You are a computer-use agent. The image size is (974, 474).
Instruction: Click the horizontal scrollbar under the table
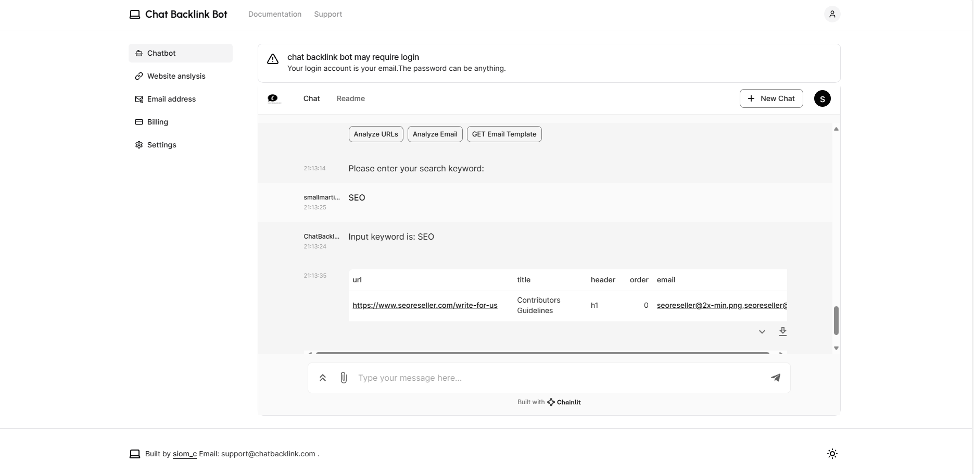542,353
